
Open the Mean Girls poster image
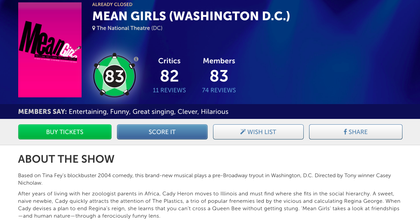50,50
